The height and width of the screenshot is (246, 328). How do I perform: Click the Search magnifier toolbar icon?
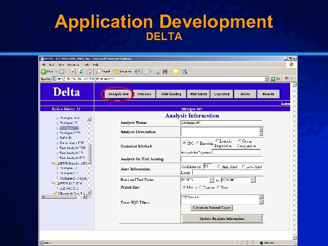tap(98, 72)
